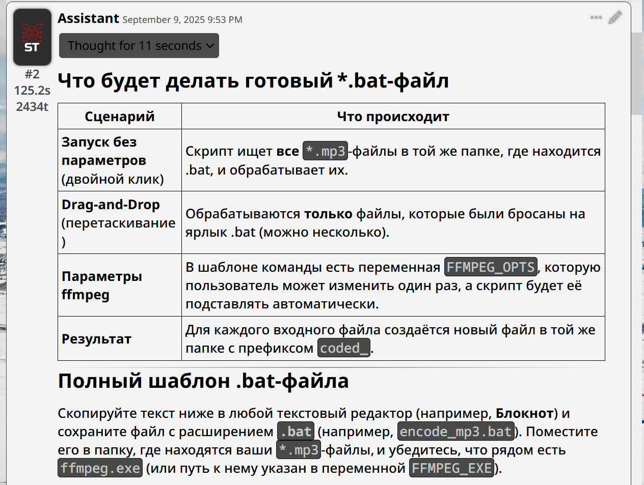Click the 'Результат' table cell
Screen dimensions: 644x485
(120, 339)
